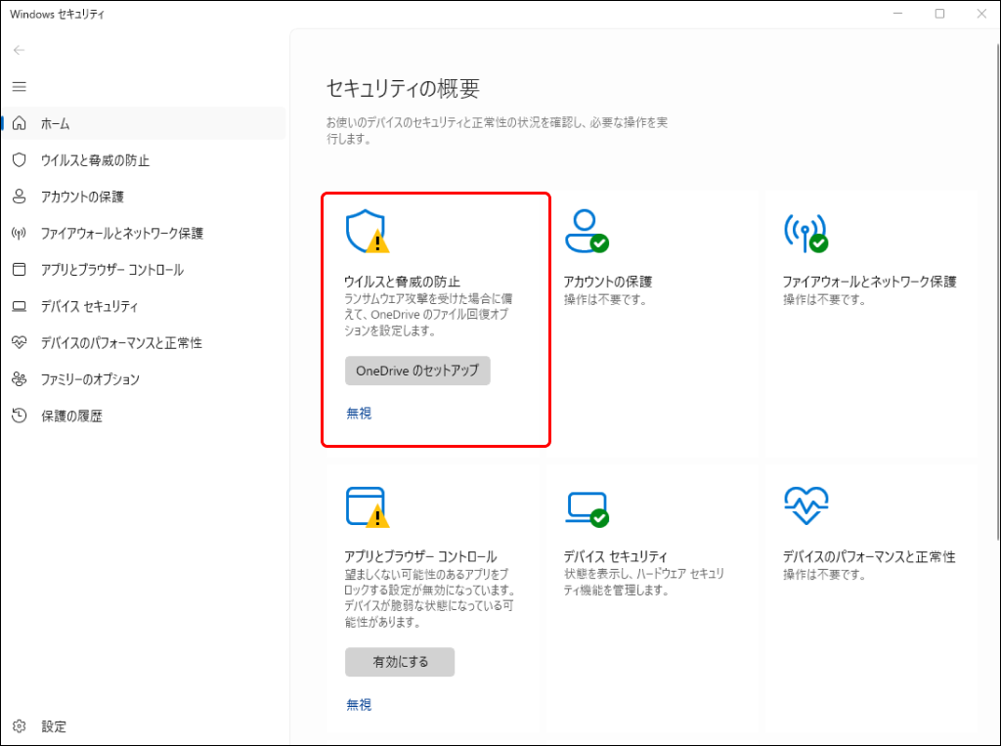Click 無視 link under 有効にする button
1001x746 pixels.
pos(359,705)
